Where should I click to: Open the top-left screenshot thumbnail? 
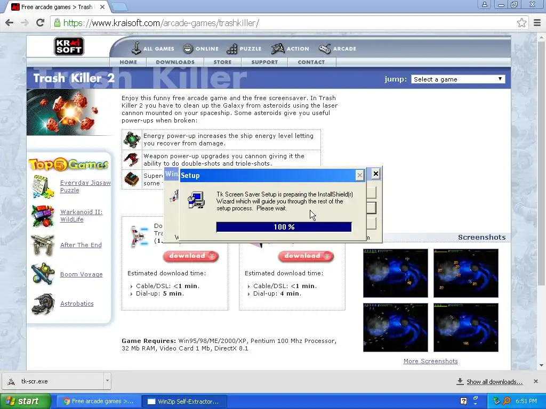tap(396, 273)
